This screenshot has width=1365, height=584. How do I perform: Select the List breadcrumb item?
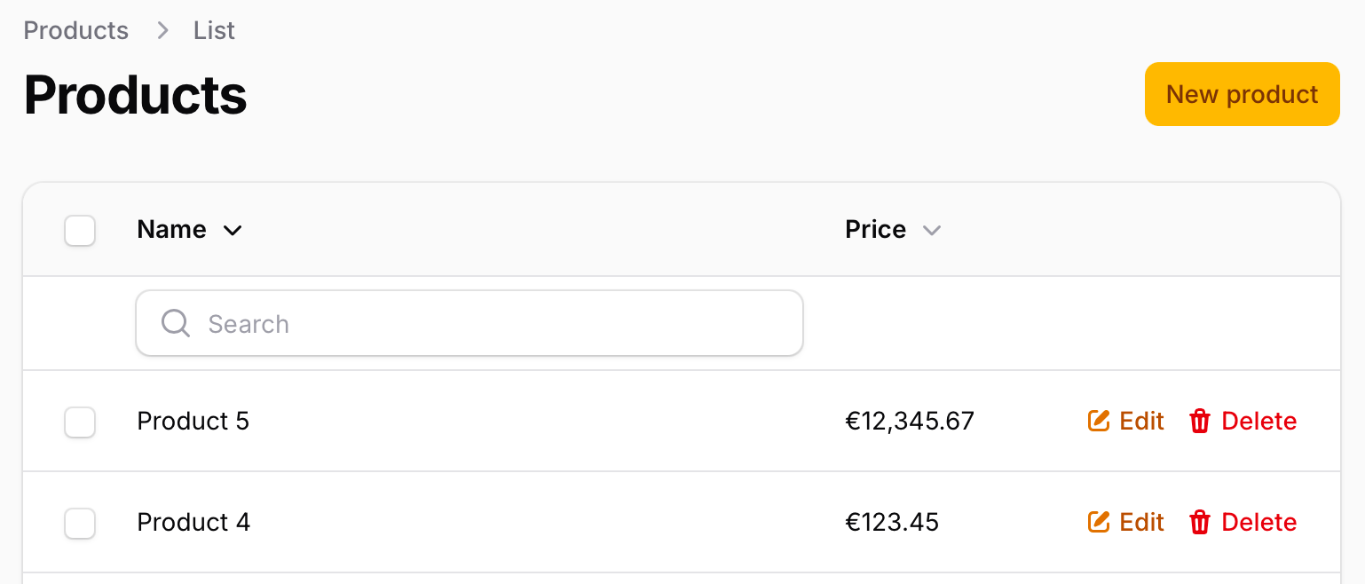[x=214, y=30]
